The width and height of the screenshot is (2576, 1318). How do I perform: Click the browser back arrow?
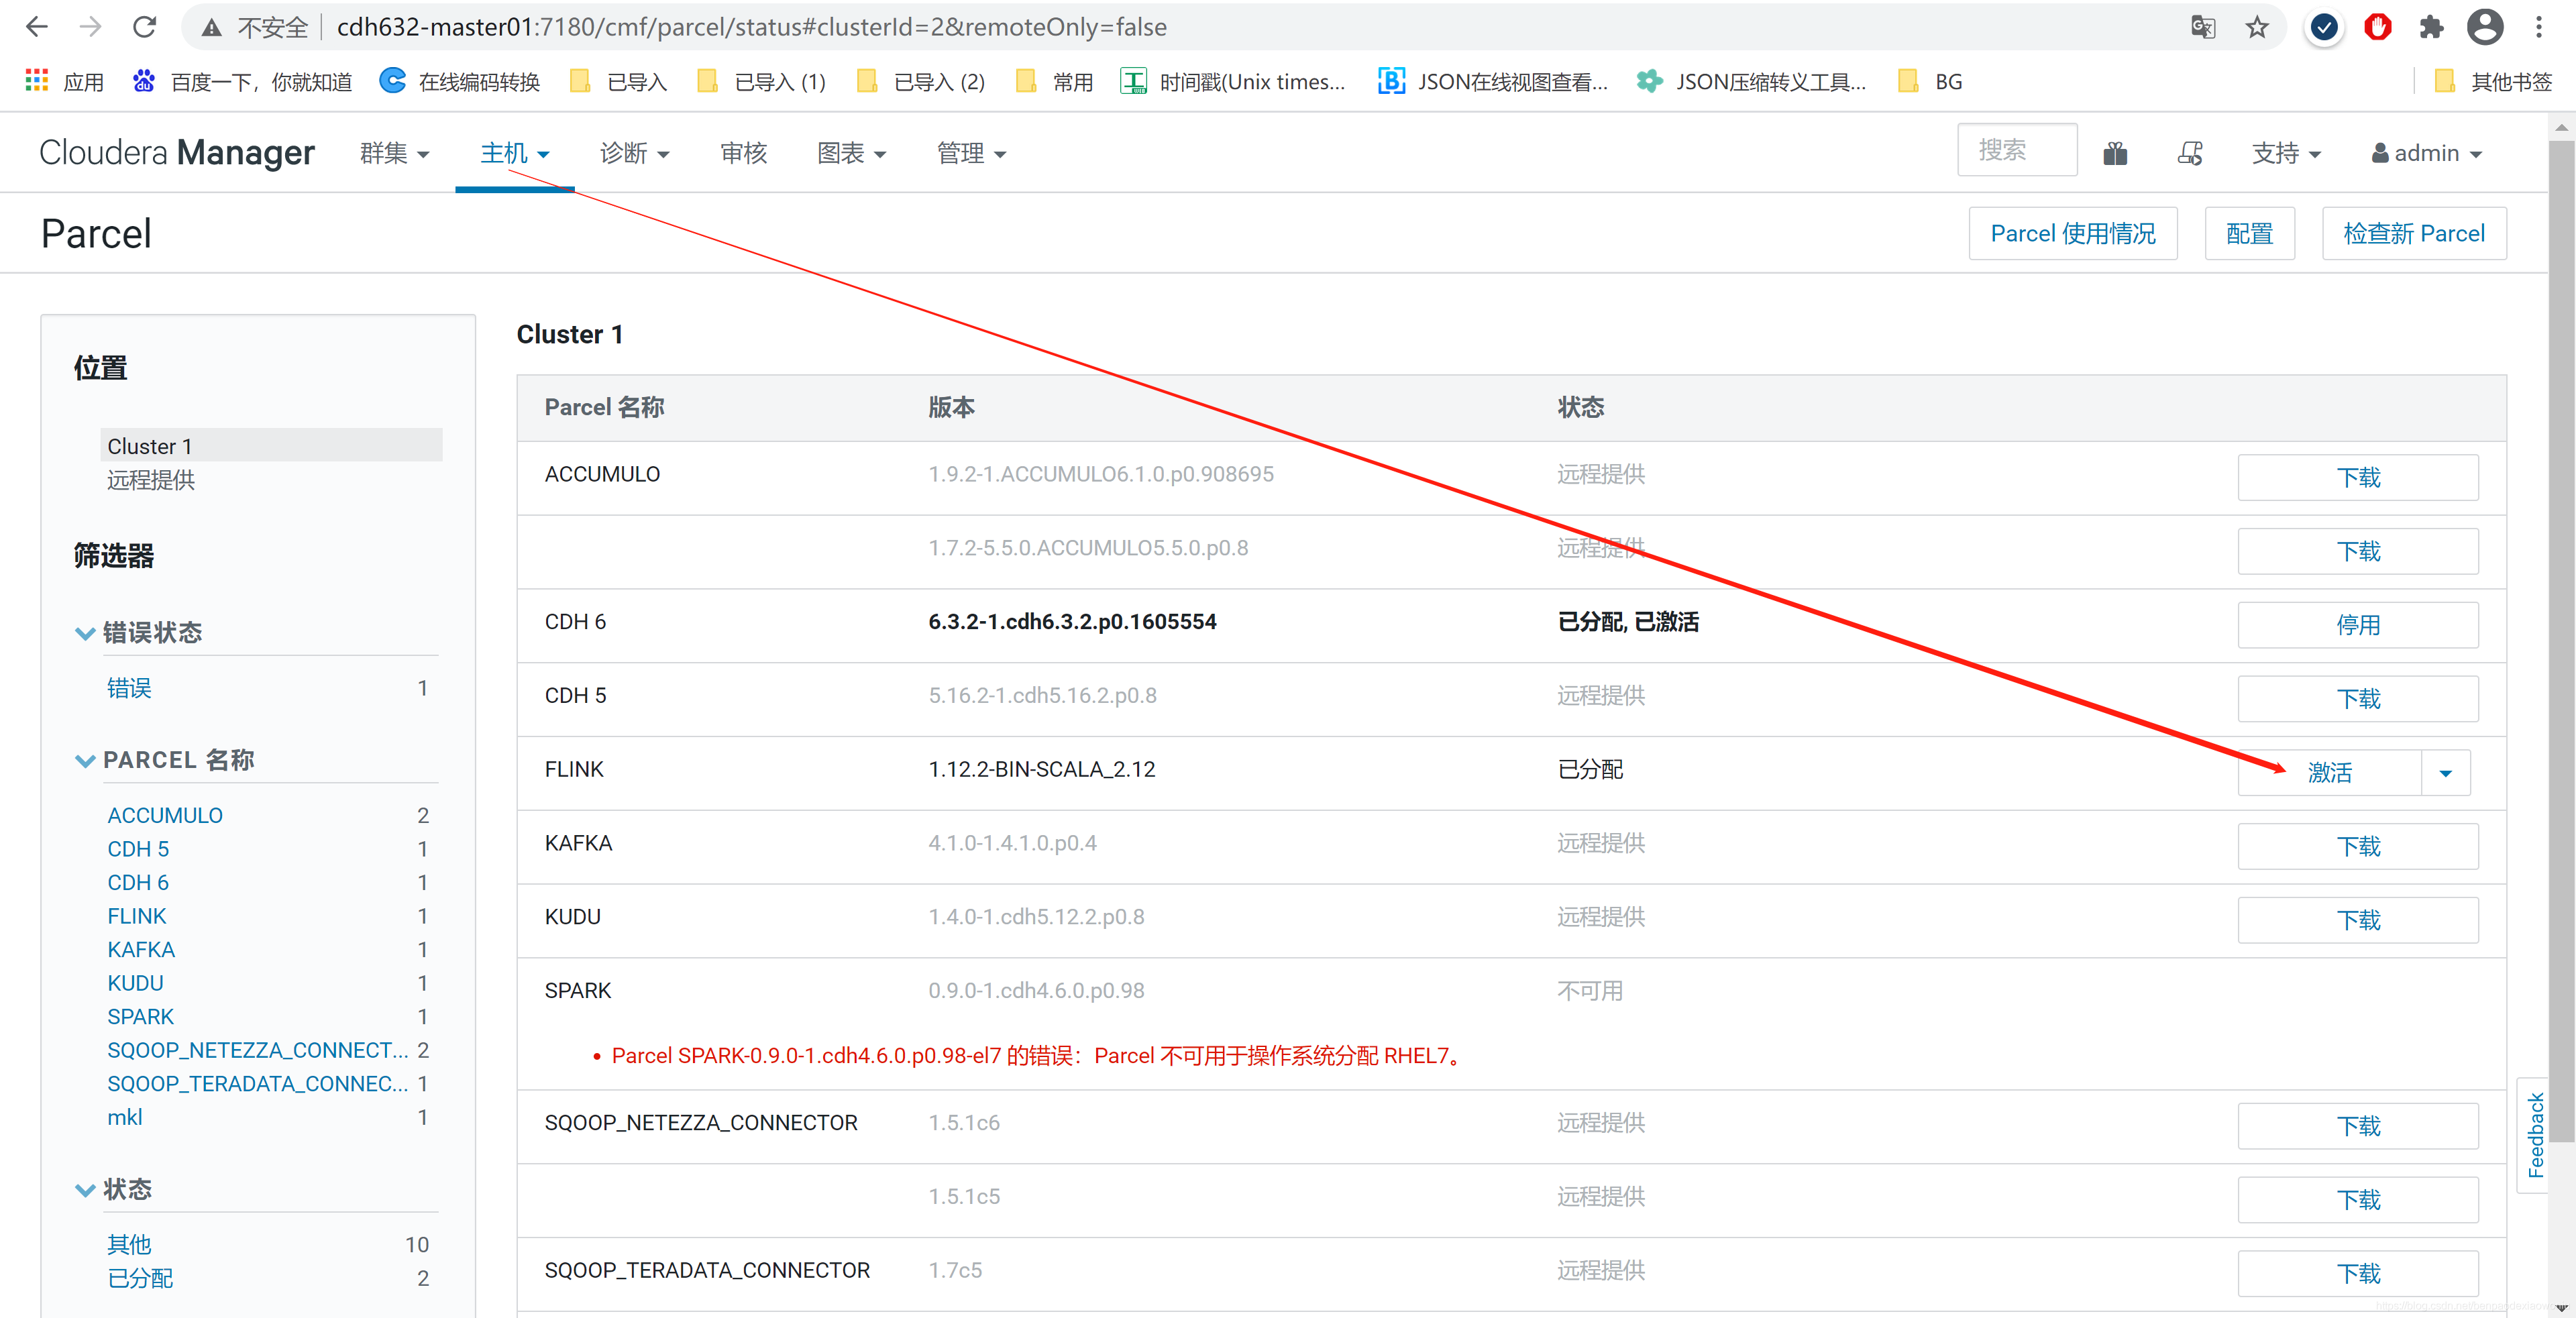point(37,27)
